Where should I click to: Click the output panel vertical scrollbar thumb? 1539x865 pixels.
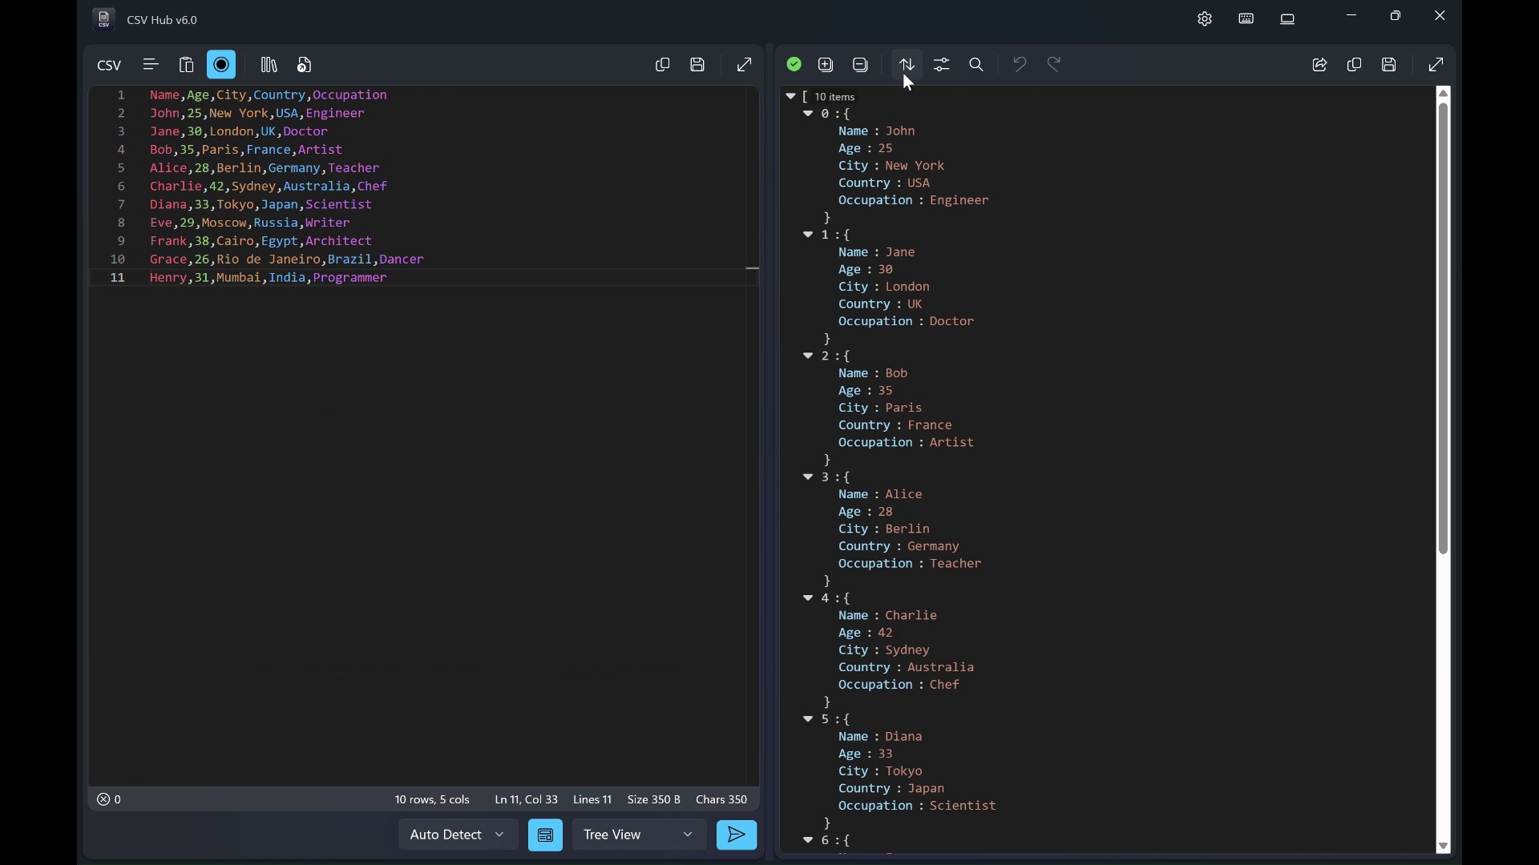coord(1445,328)
